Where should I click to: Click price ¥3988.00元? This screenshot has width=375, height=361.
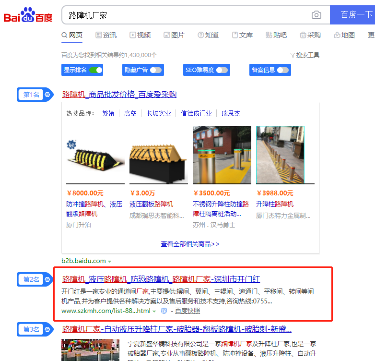[x=275, y=193]
